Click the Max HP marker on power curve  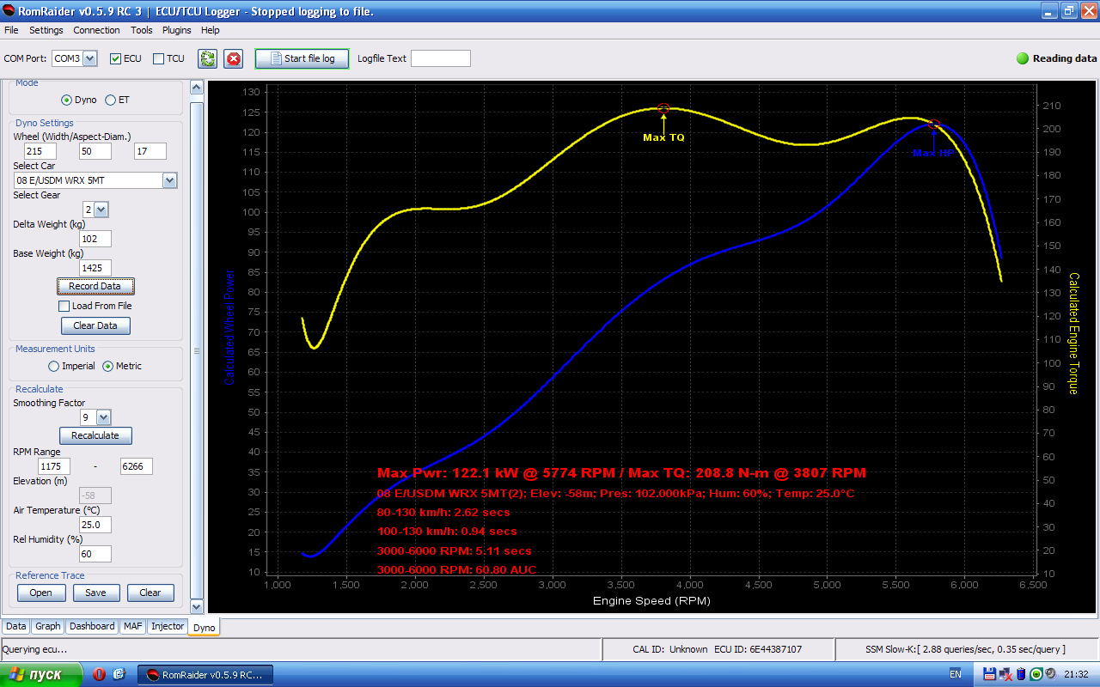[933, 125]
